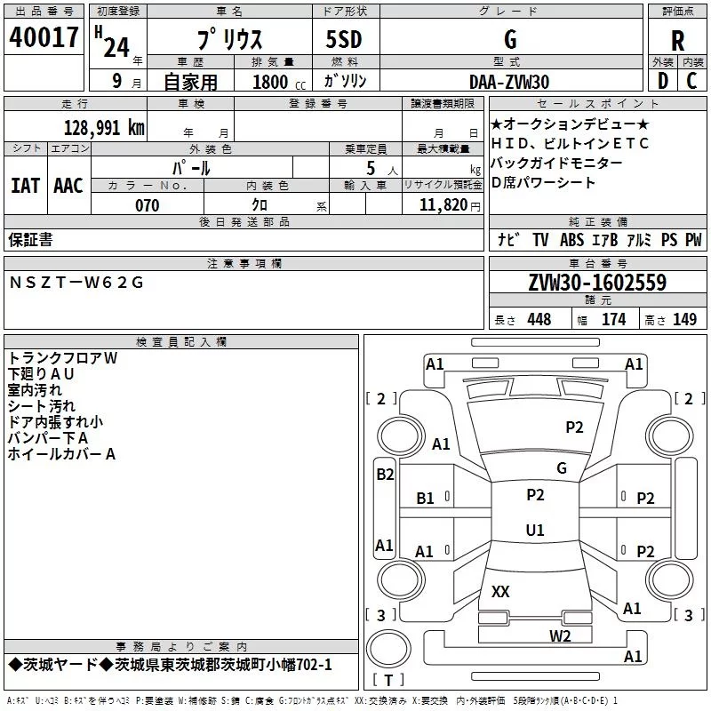Select inspector note バンパー下A
Screen dimensions: 711x711
click(x=48, y=437)
